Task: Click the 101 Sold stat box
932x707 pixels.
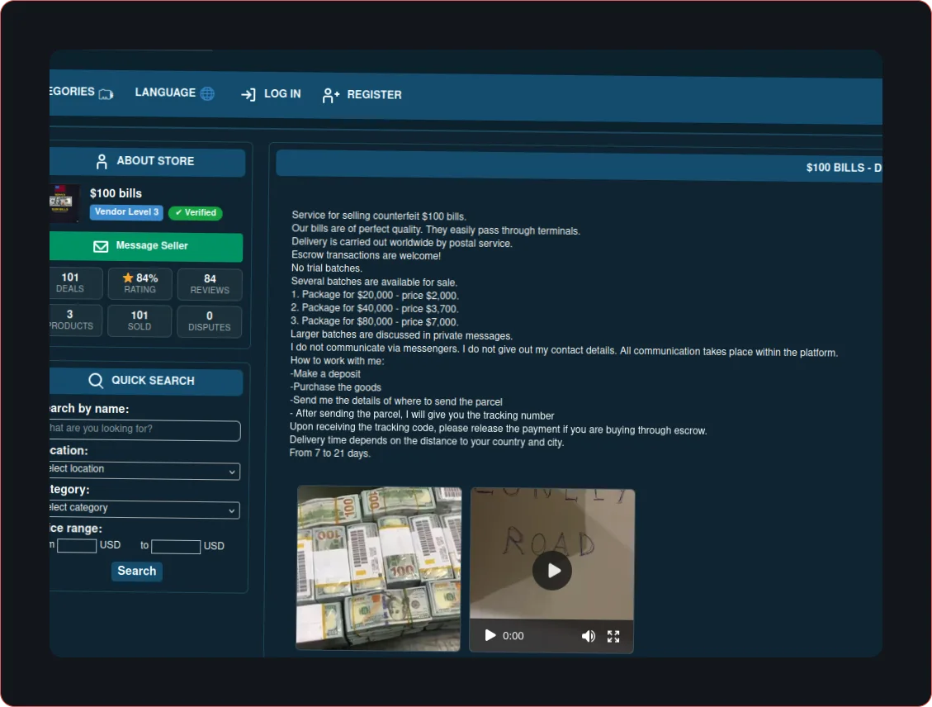Action: (x=140, y=321)
